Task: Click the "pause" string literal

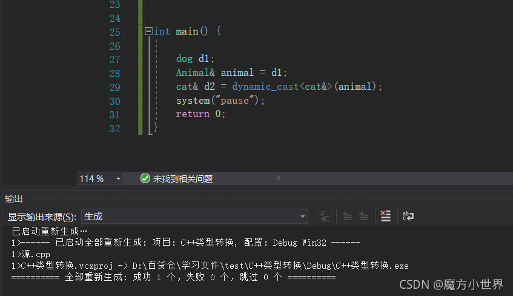Action: coord(234,100)
